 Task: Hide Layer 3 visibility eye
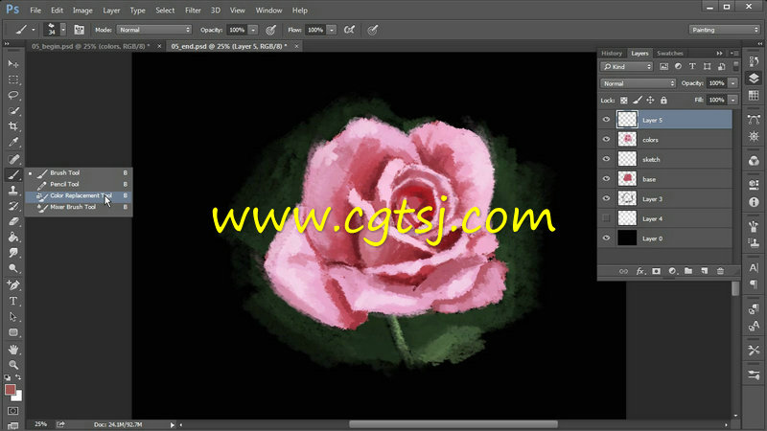607,198
